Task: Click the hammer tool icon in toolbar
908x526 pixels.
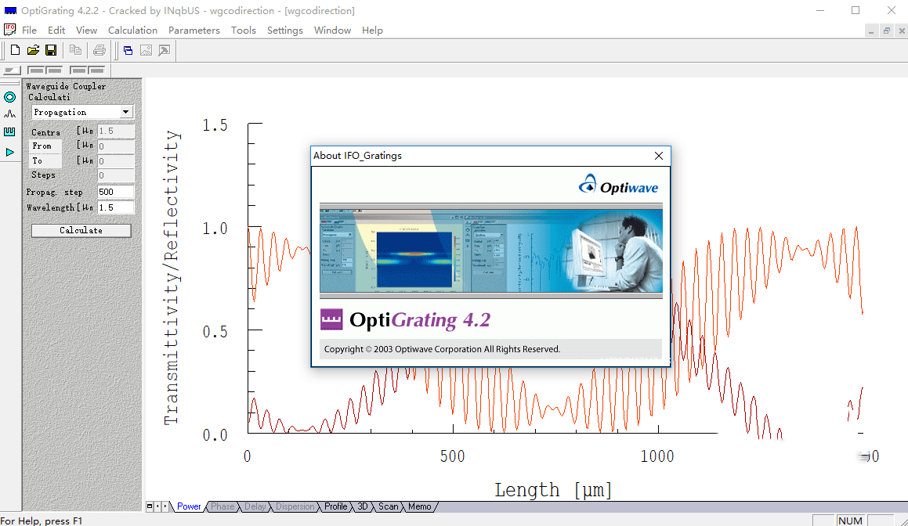Action: coord(165,50)
